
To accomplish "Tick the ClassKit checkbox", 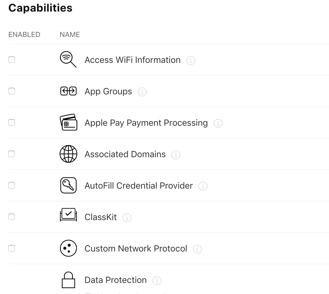I will 12,217.
